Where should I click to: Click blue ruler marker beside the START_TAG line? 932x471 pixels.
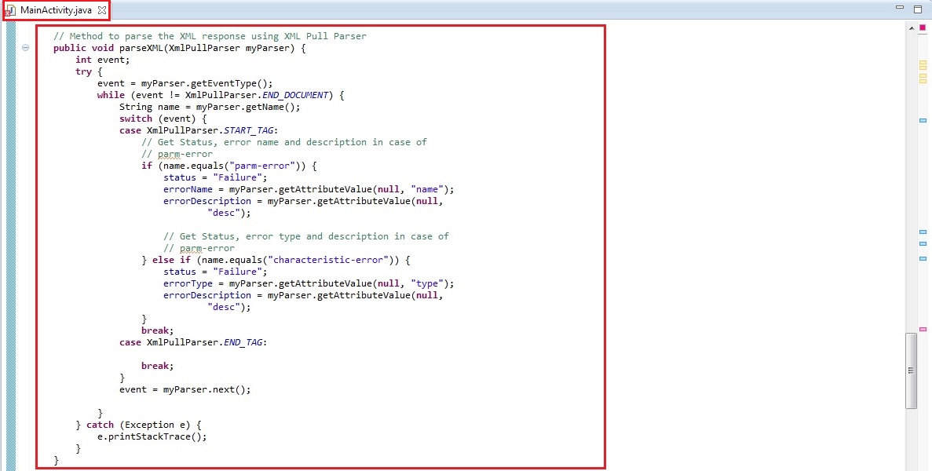pyautogui.click(x=923, y=120)
